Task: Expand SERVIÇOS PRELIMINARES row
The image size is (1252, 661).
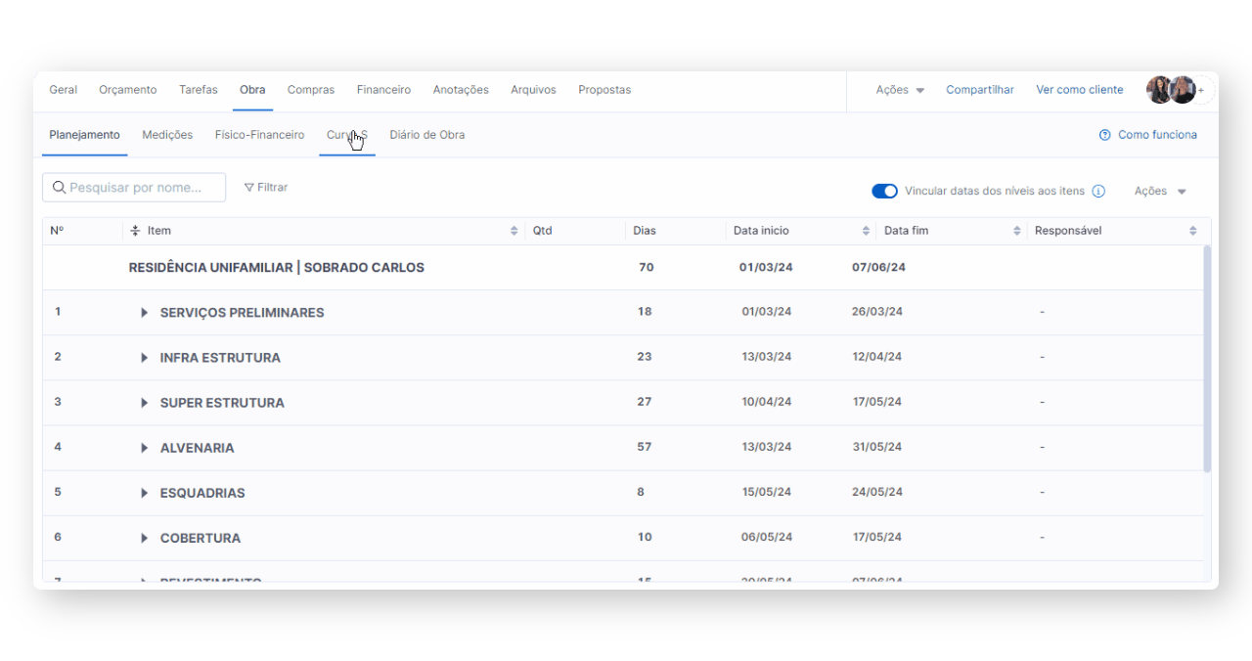Action: 144,313
